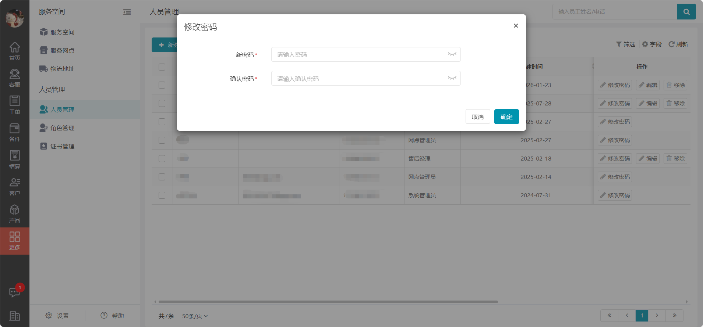
Task: Check the box for the 售后经理 row
Action: 162,159
